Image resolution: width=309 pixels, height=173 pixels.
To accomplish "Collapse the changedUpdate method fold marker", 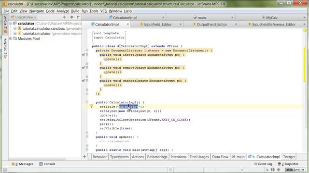I will [87, 80].
